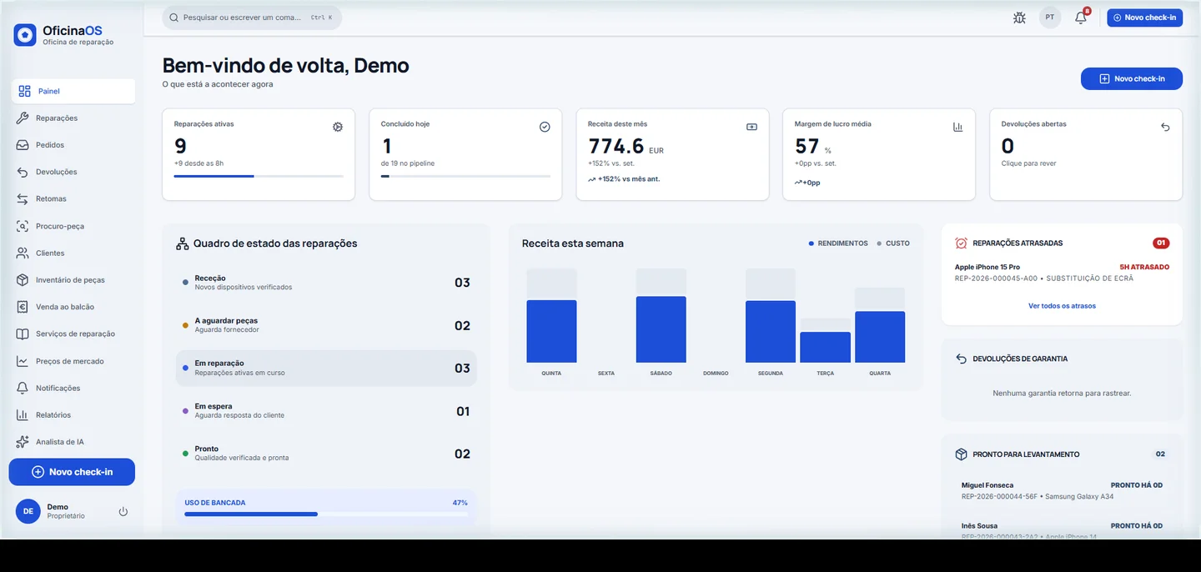This screenshot has height=572, width=1201.
Task: Follow the Ver todos os atrasos link
Action: coord(1062,306)
